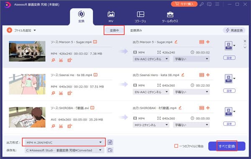This screenshot has height=159, width=251.
Task: Move Maroon 5 item down with arrow
Action: point(245,48)
